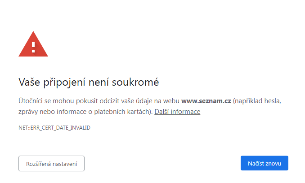Click the NET::ERR_CERT_DATE_INVALID error code
The height and width of the screenshot is (183, 305).
point(54,128)
